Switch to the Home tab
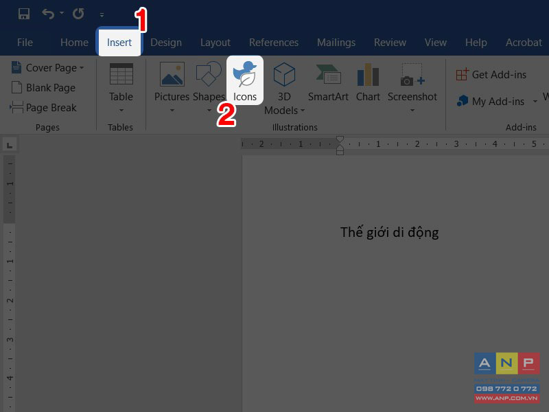This screenshot has height=412, width=549. click(74, 43)
